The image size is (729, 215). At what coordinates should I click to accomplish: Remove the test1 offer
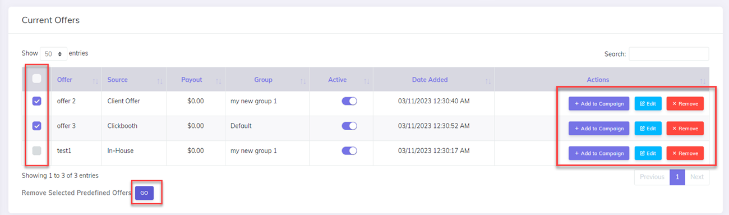(685, 153)
